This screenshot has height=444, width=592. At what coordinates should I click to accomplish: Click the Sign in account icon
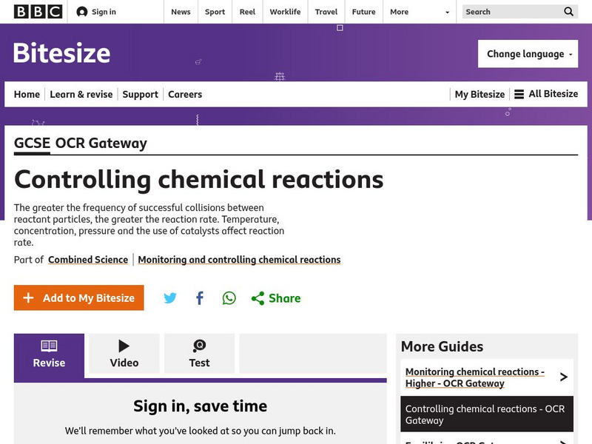point(82,12)
